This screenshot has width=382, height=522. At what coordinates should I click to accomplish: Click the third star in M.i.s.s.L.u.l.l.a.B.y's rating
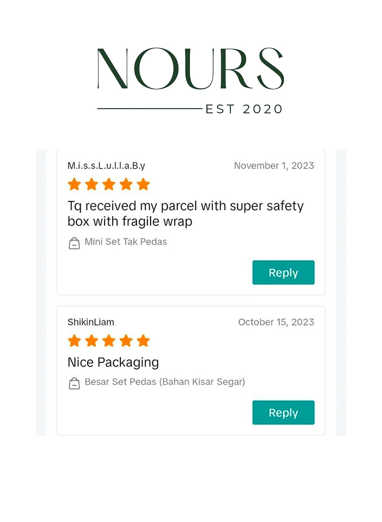point(109,184)
